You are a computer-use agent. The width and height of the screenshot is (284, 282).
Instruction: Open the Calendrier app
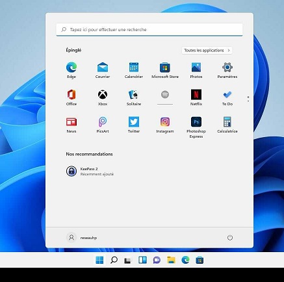click(134, 70)
